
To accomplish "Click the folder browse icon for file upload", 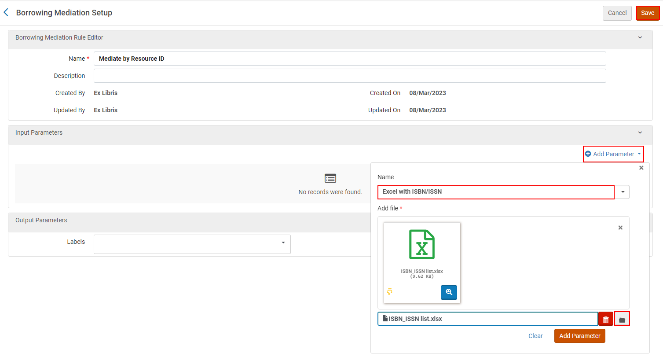I will coord(622,319).
